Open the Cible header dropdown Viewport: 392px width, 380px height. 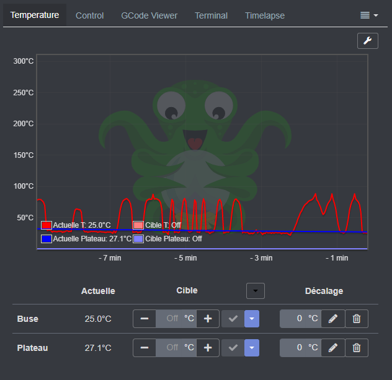tap(256, 291)
